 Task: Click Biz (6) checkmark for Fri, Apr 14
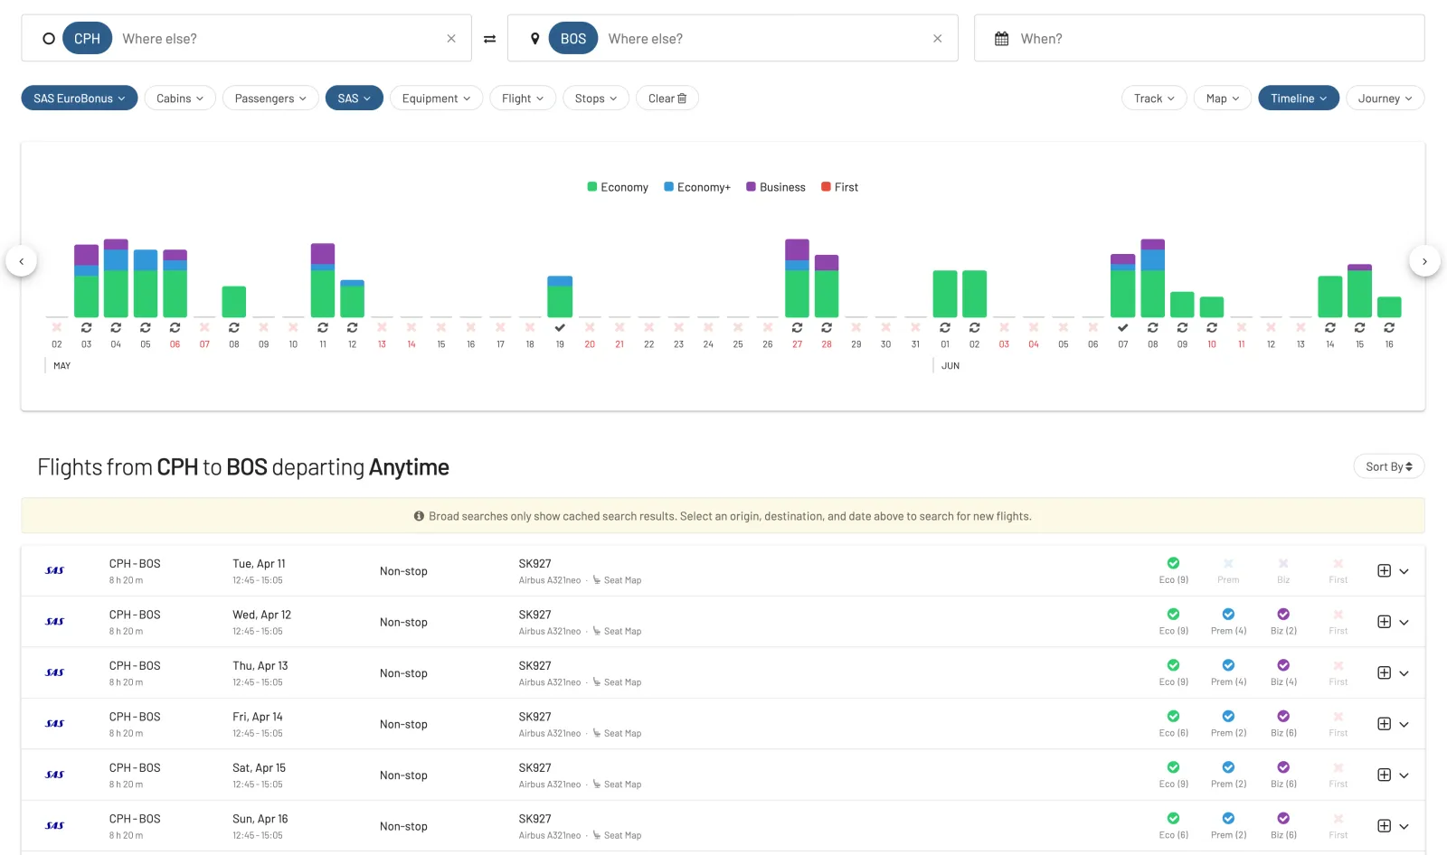tap(1283, 716)
